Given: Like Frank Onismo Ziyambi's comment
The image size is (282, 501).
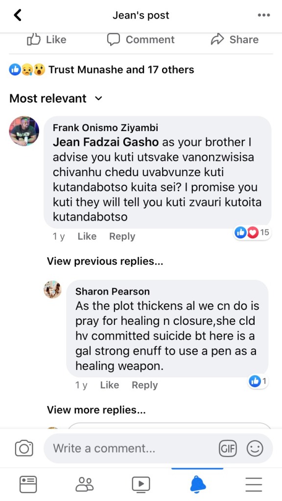Looking at the screenshot, I should (x=87, y=236).
